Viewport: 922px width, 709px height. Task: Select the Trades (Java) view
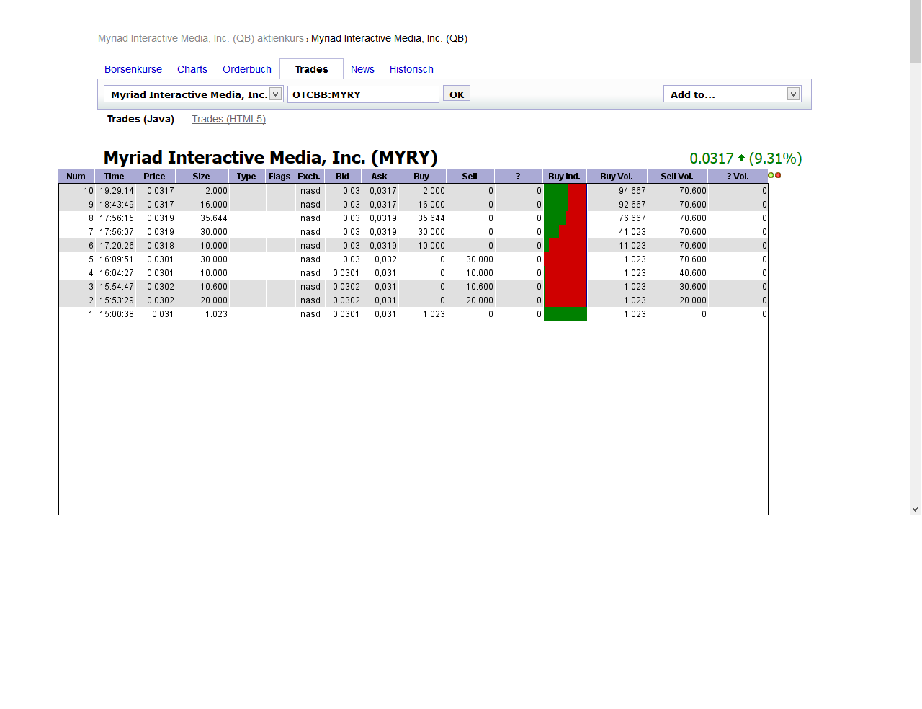pyautogui.click(x=140, y=119)
